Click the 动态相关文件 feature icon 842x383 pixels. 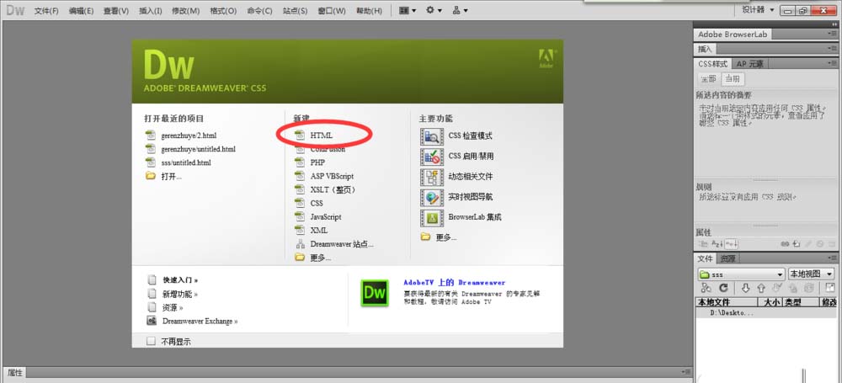click(x=432, y=177)
